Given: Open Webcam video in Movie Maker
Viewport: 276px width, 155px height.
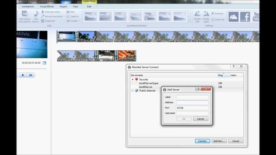Looking at the screenshot, I should (51, 12).
